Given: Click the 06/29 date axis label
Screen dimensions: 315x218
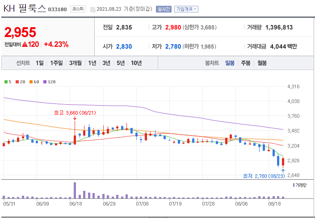Looking at the screenshot, I should (x=109, y=204).
